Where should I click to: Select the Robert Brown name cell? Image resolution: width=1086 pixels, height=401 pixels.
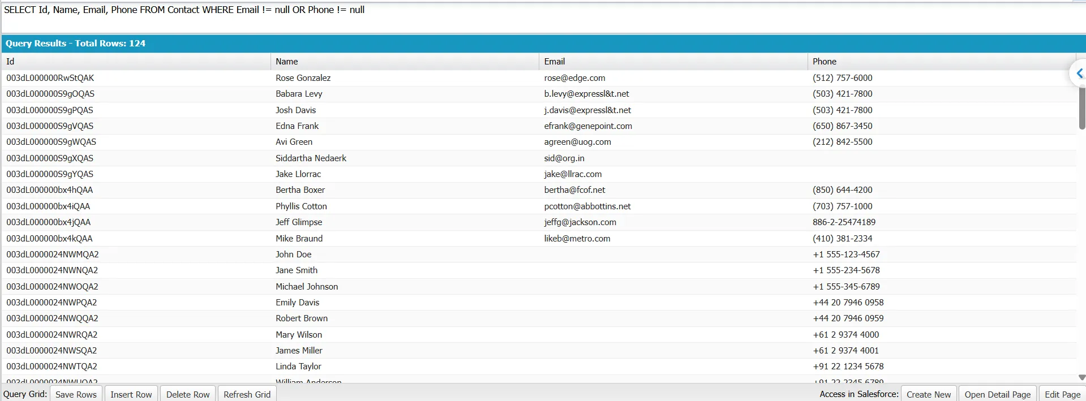[x=405, y=318]
